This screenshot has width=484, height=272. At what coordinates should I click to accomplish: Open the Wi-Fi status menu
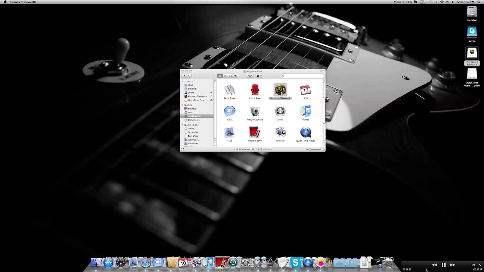coord(442,2)
